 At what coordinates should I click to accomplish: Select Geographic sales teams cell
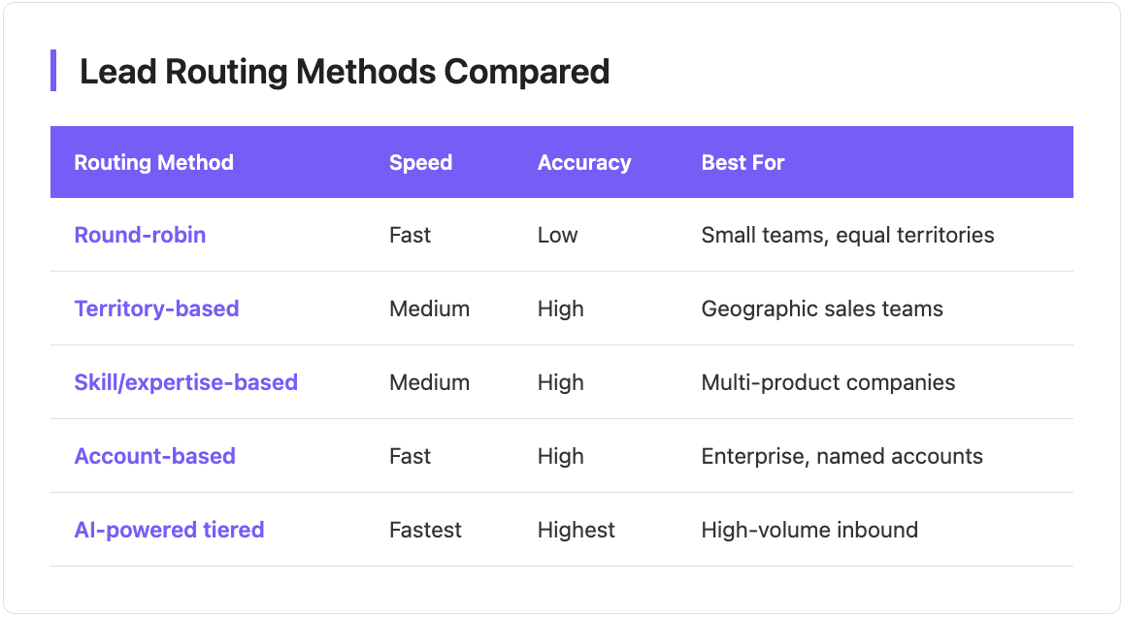click(x=821, y=308)
